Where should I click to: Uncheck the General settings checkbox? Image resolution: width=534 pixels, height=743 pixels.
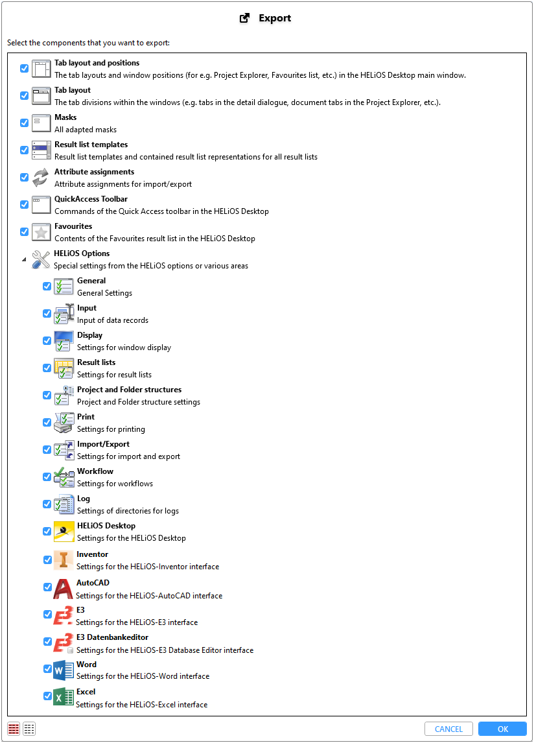(47, 286)
